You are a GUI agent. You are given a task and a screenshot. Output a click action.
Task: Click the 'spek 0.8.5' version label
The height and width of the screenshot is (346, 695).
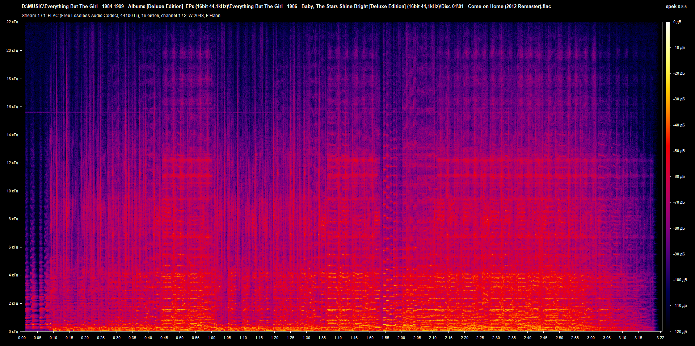(676, 7)
